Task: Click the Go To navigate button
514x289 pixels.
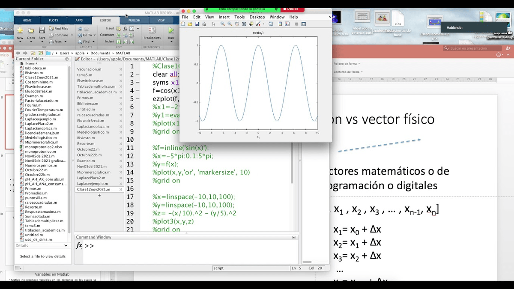Action: [x=85, y=35]
